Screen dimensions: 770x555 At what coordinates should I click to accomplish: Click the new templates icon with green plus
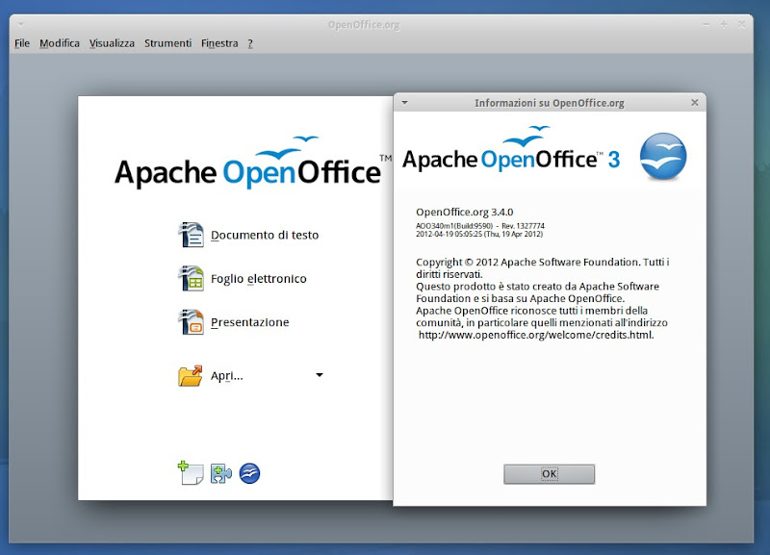[191, 473]
